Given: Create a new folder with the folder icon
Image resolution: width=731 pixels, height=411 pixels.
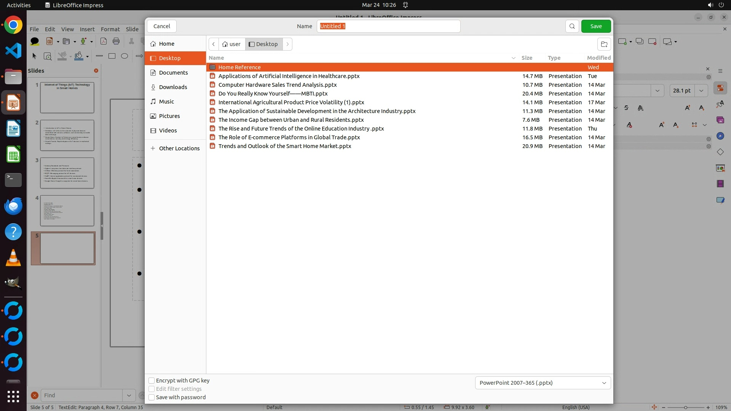Looking at the screenshot, I should (x=604, y=44).
